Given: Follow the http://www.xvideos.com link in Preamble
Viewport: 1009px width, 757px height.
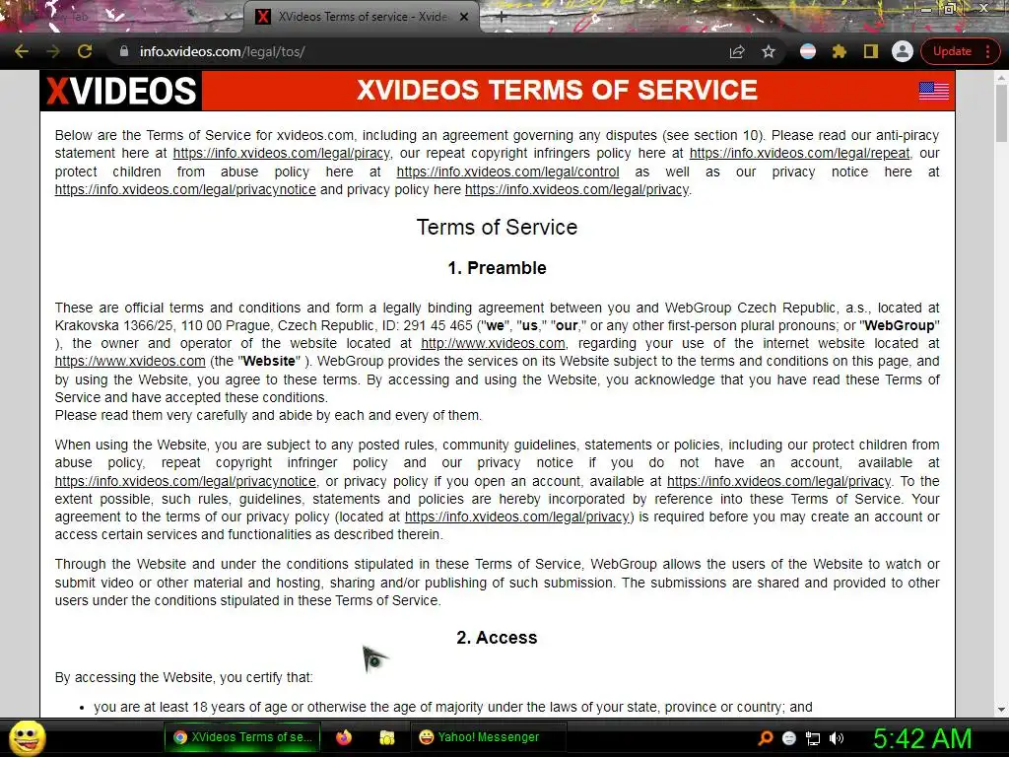Looking at the screenshot, I should click(x=493, y=344).
